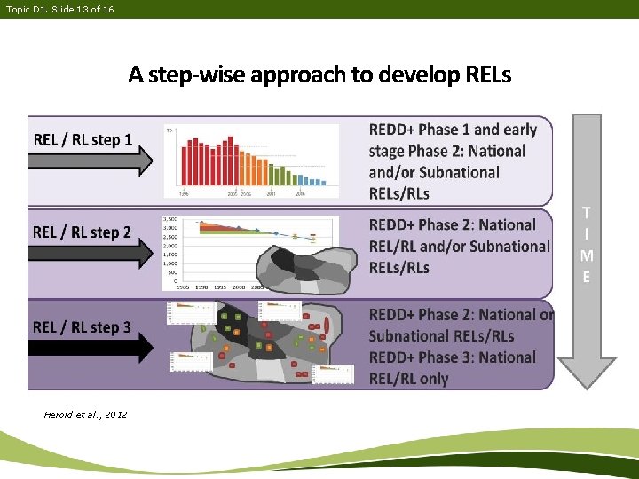Click the map with colored markers in step 3

click(267, 342)
